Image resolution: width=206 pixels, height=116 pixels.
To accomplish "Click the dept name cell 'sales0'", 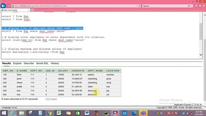I will pos(91,75).
